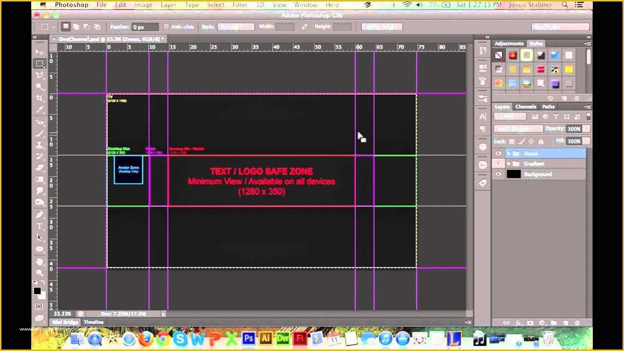
Task: Click Lock image pixels brush icon
Action: point(521,141)
